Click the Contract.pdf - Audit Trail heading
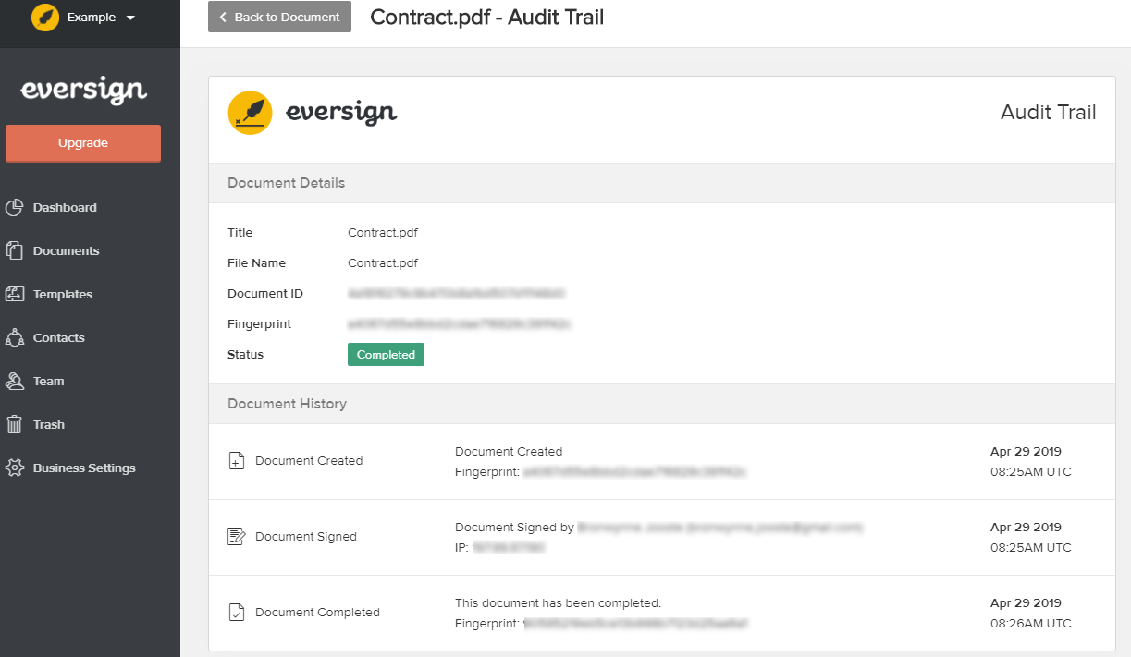1131x657 pixels. (x=487, y=17)
